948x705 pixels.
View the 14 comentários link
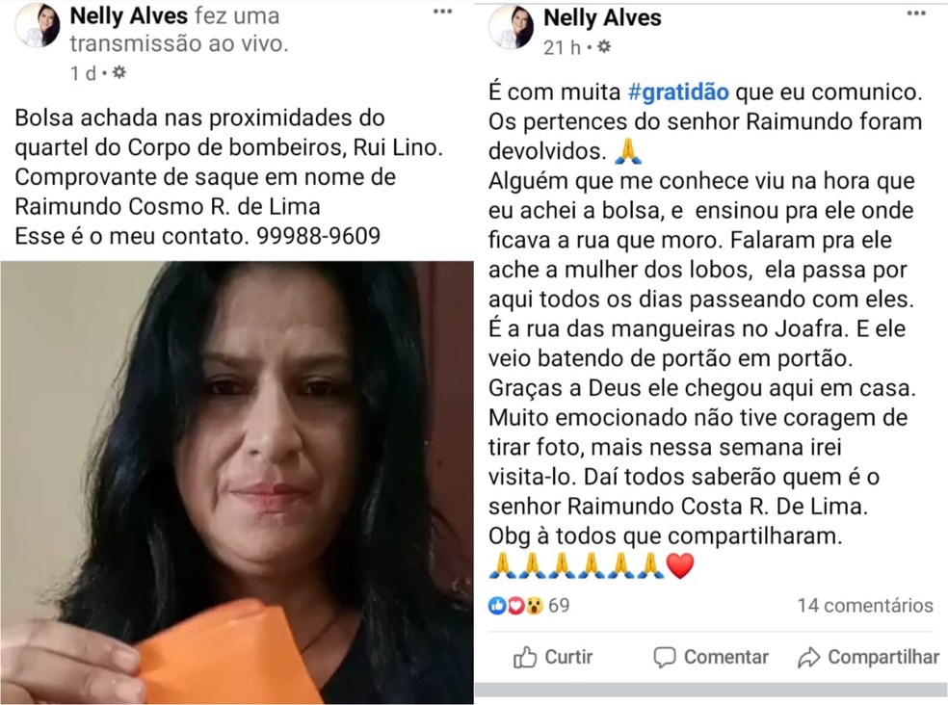(x=865, y=605)
